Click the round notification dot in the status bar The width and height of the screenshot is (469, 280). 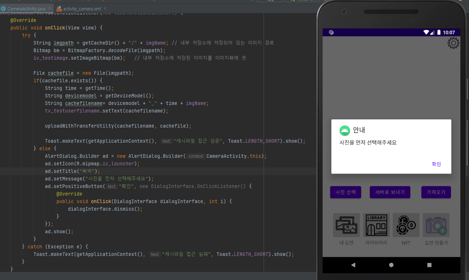point(331,32)
